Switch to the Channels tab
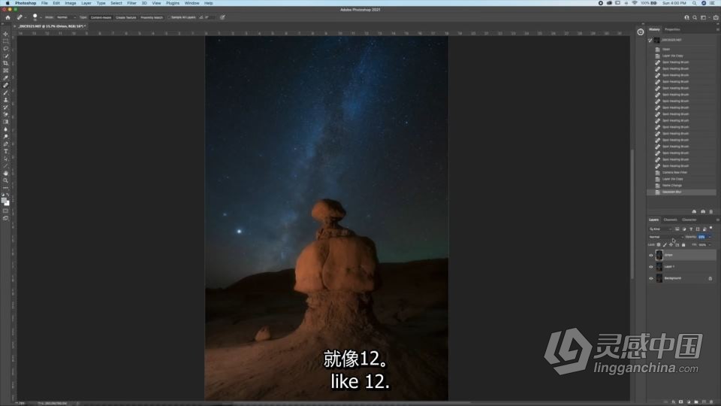The width and height of the screenshot is (721, 406). 670,220
